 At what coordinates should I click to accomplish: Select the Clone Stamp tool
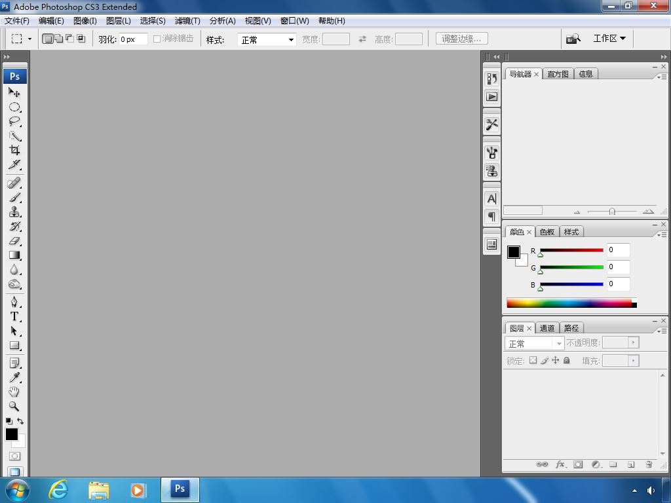tap(14, 212)
